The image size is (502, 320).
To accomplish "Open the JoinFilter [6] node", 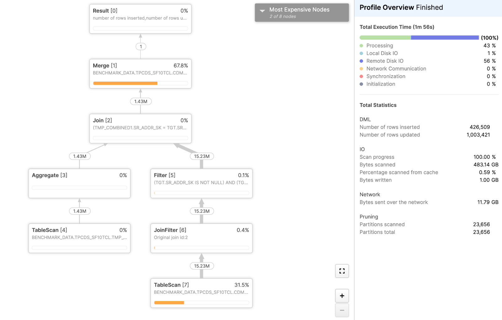I will click(201, 238).
